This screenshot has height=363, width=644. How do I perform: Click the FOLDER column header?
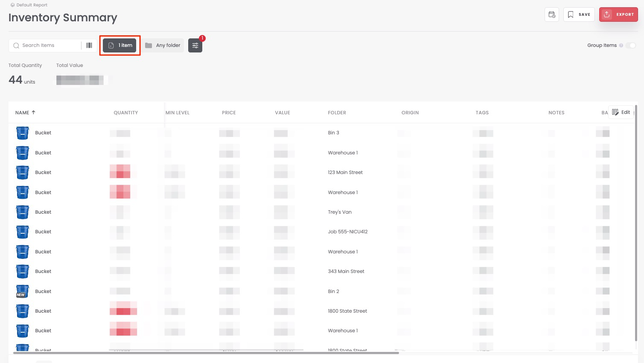coord(337,113)
